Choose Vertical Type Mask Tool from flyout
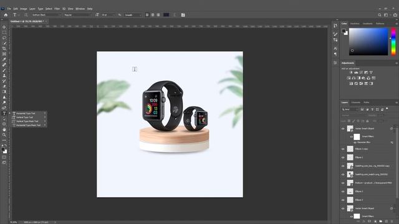 (29, 121)
